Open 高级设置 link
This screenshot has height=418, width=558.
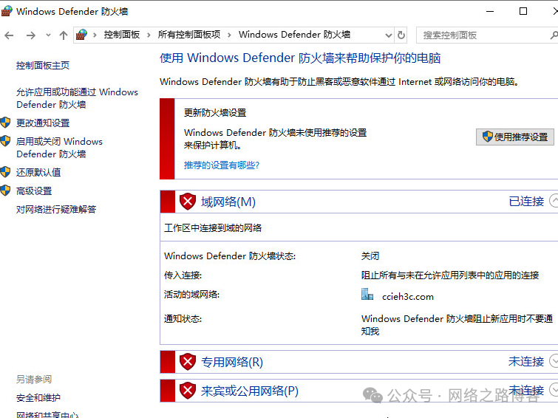[34, 191]
